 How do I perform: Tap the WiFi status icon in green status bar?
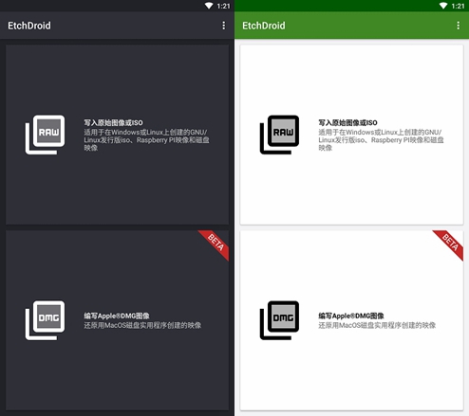point(443,6)
